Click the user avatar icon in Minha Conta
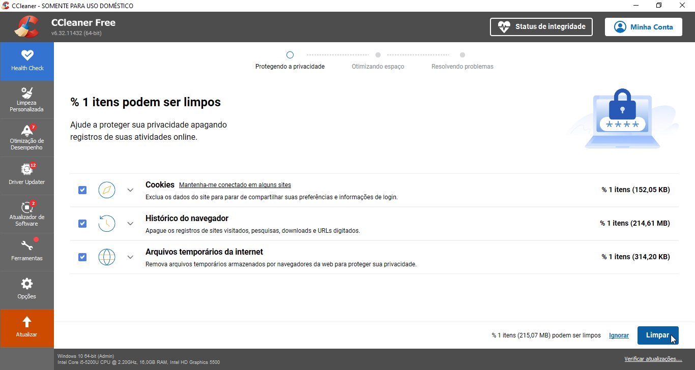This screenshot has width=695, height=370. [620, 27]
